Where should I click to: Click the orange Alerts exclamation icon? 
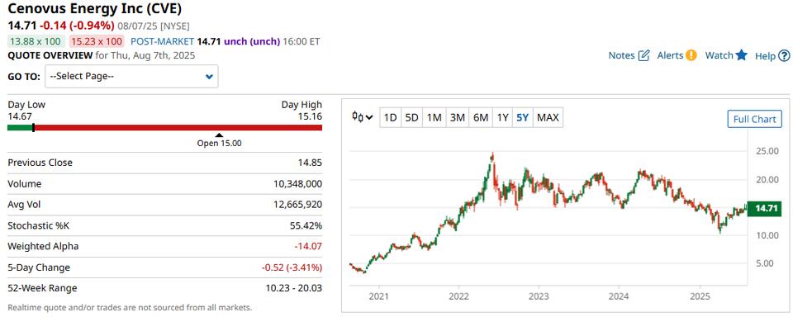(691, 55)
